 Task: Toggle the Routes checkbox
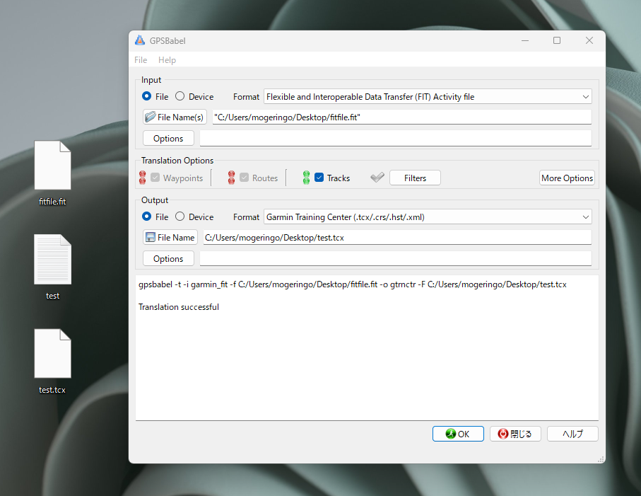tap(244, 178)
